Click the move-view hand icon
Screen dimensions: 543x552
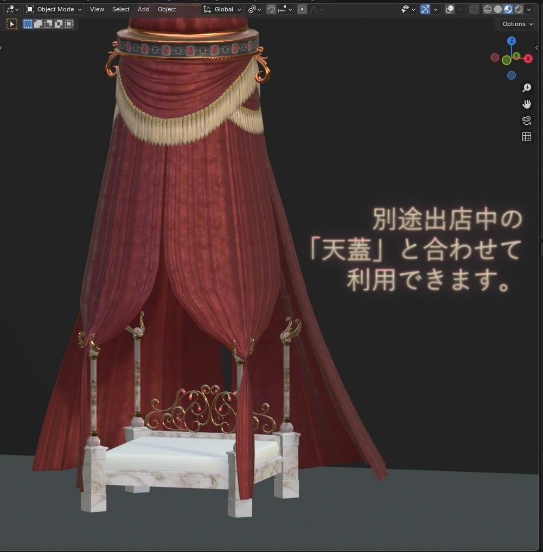526,104
